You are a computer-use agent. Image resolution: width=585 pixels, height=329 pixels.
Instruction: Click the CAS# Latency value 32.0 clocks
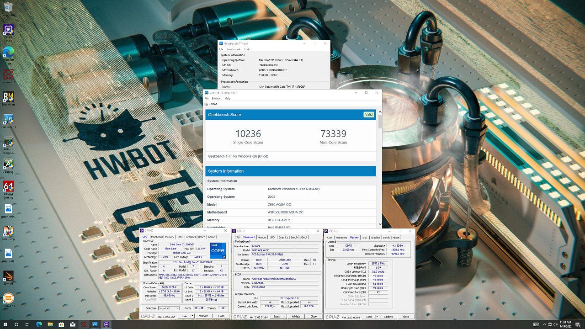(x=378, y=272)
